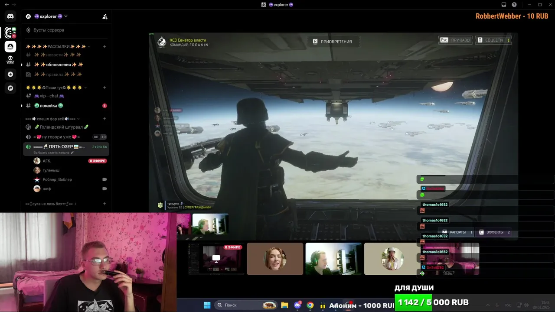Show hidden tray icons chevron
Screen dimensions: 555x312
(x=487, y=305)
